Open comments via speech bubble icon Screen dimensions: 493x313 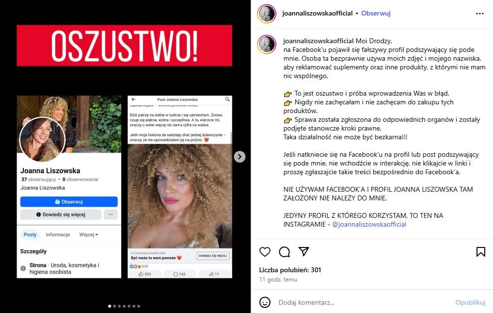click(x=284, y=252)
